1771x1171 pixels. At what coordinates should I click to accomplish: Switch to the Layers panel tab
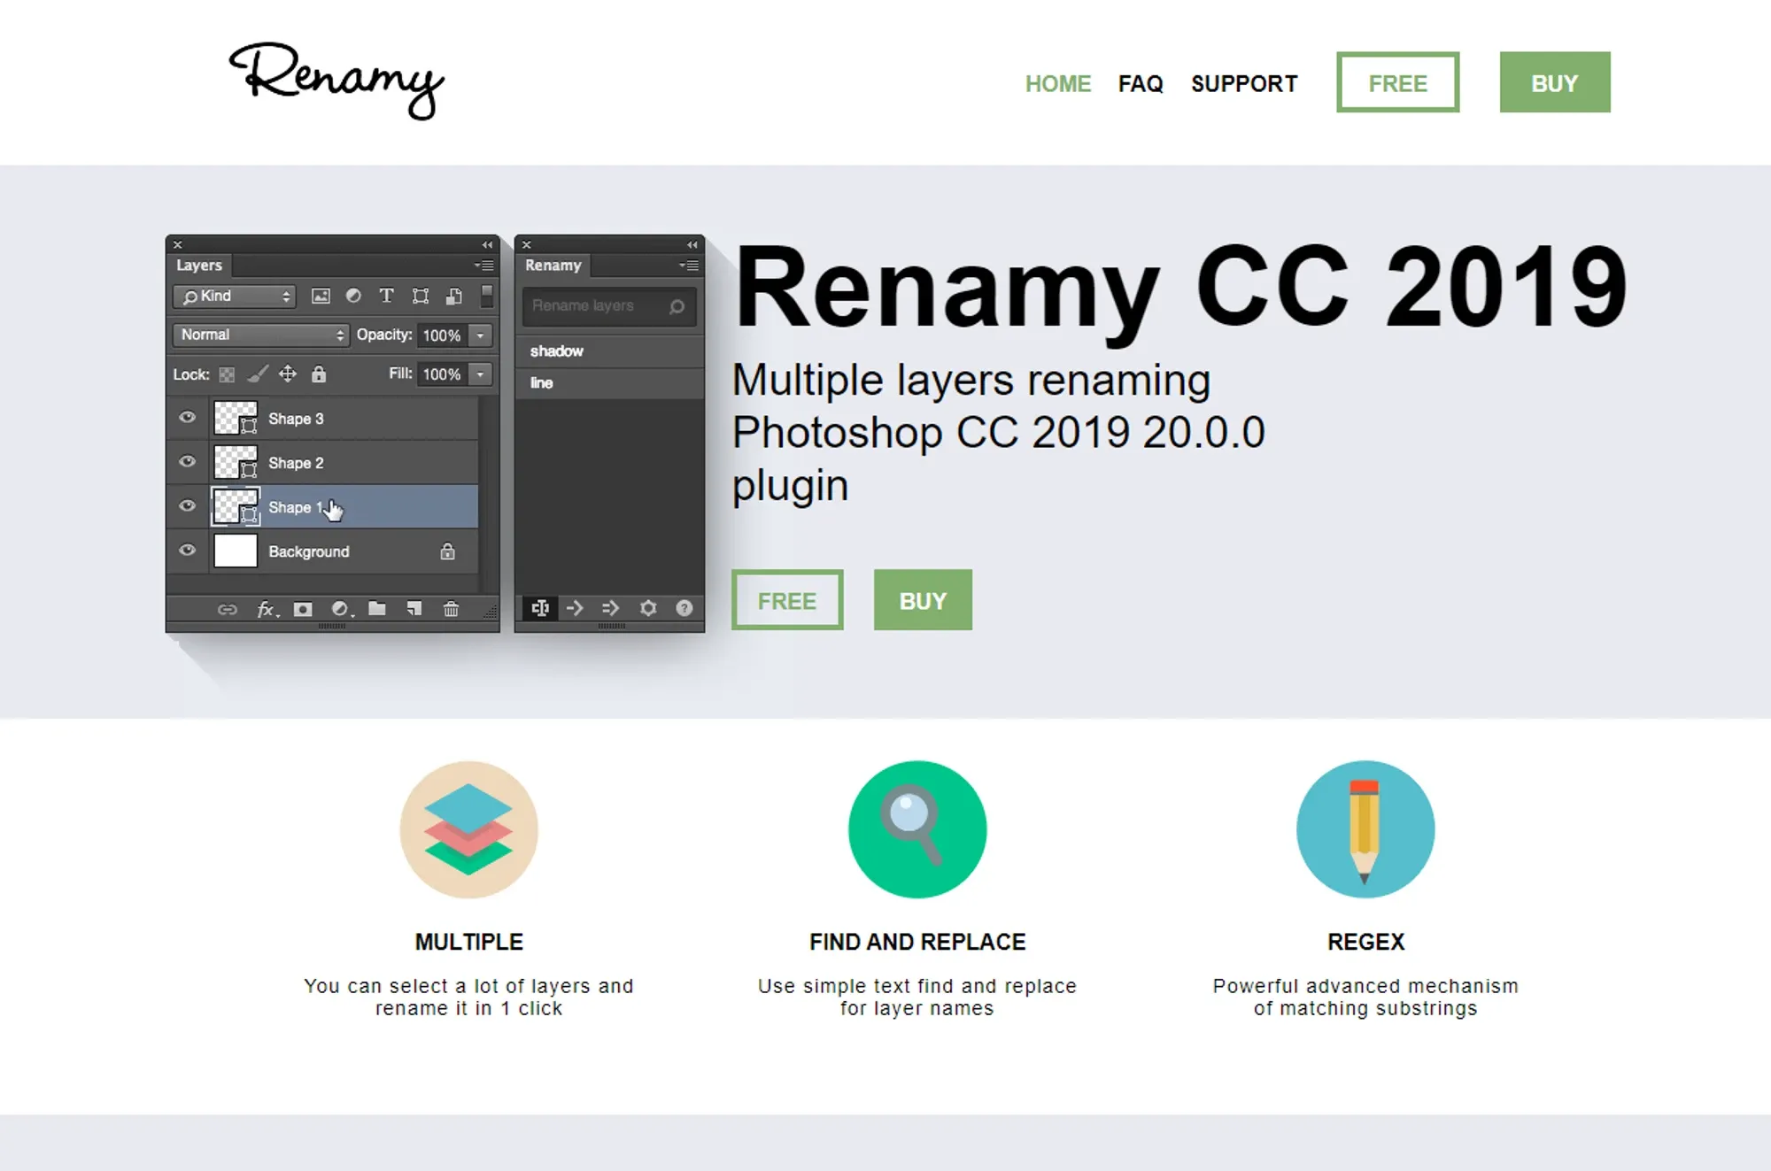199,266
